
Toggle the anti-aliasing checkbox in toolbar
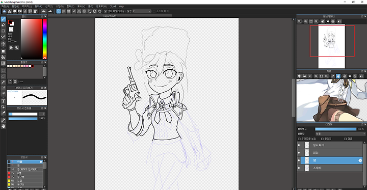click(x=106, y=11)
